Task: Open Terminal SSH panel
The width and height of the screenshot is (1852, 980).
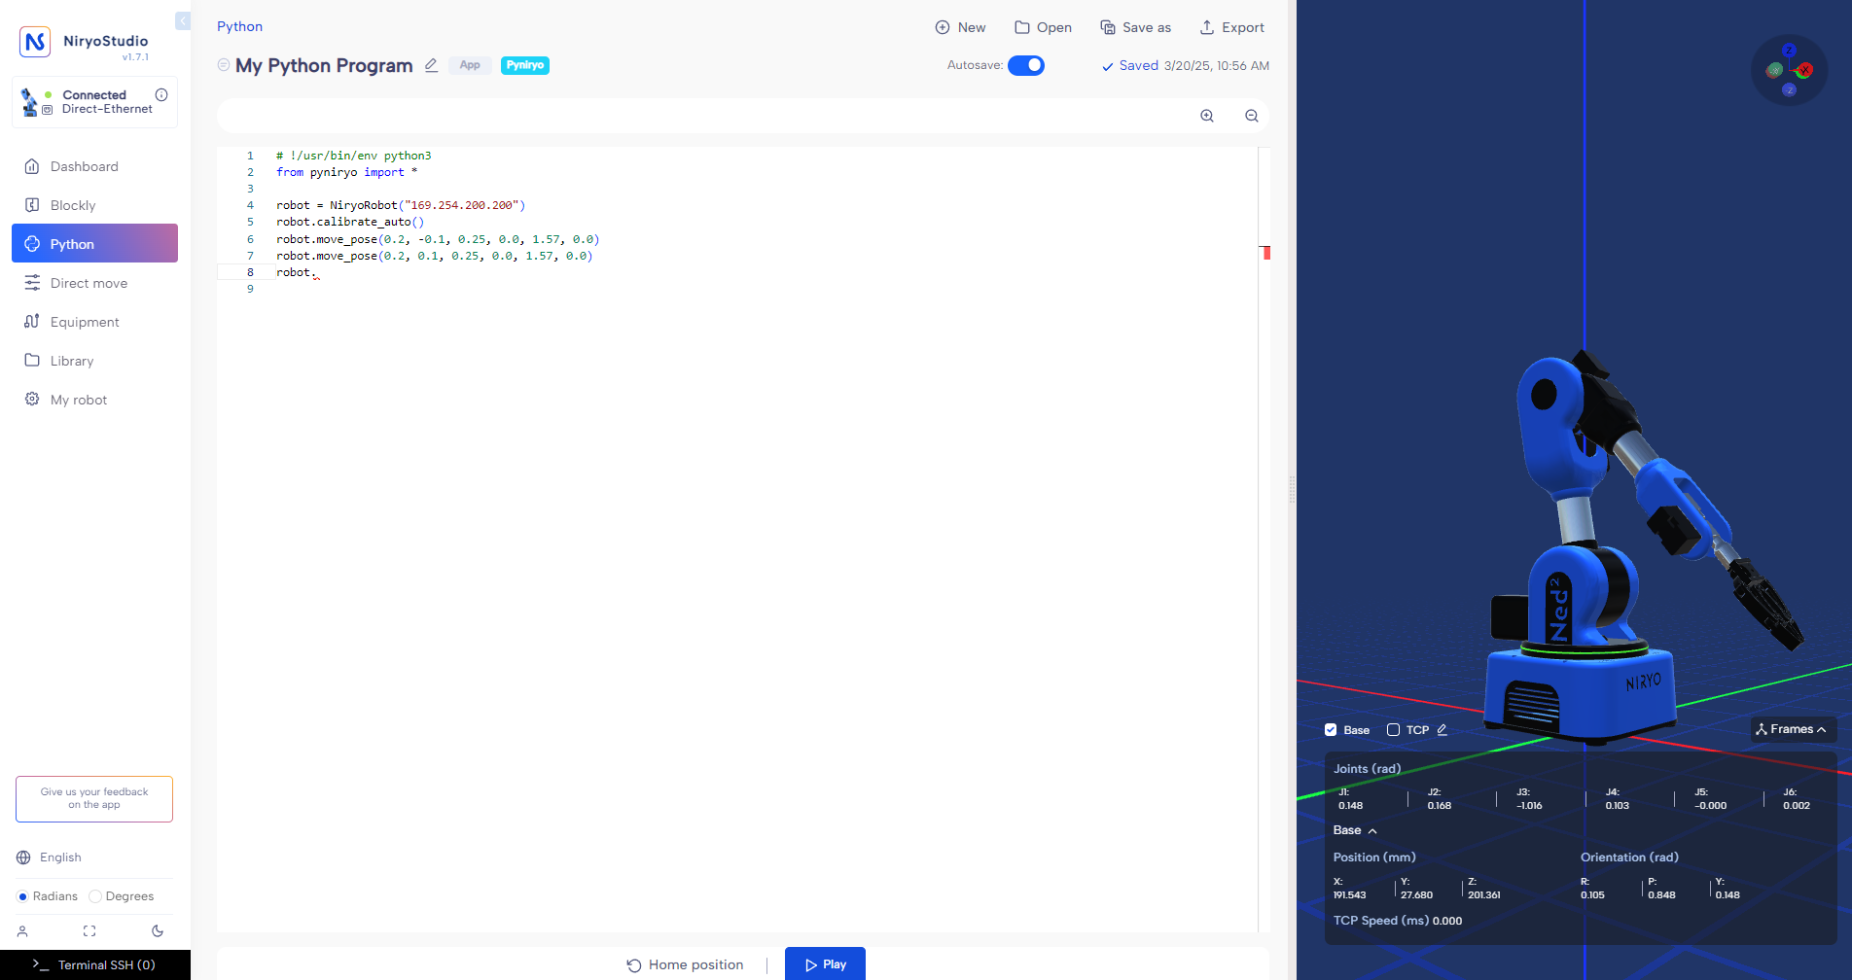Action: (x=94, y=964)
